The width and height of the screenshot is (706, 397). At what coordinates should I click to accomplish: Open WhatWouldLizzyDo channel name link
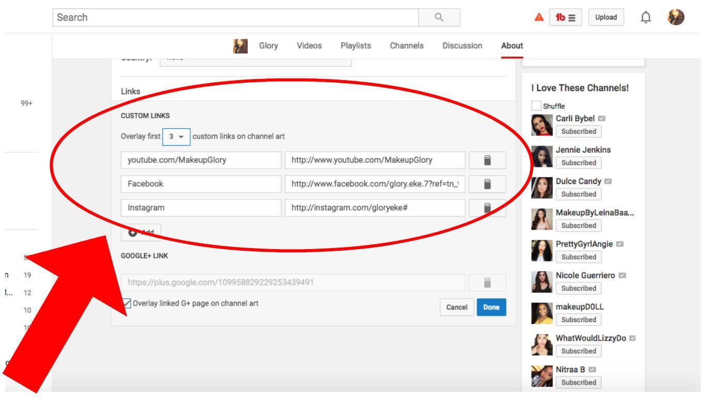pyautogui.click(x=591, y=338)
